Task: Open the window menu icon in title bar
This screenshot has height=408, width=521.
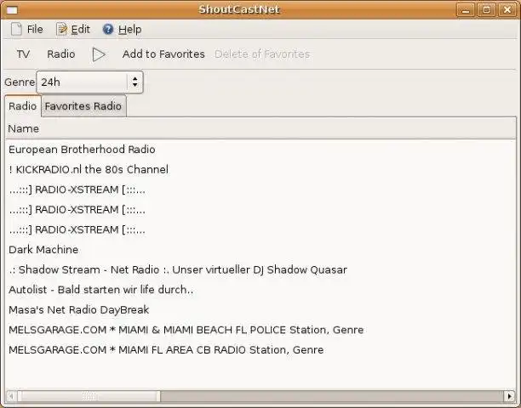Action: pos(12,10)
